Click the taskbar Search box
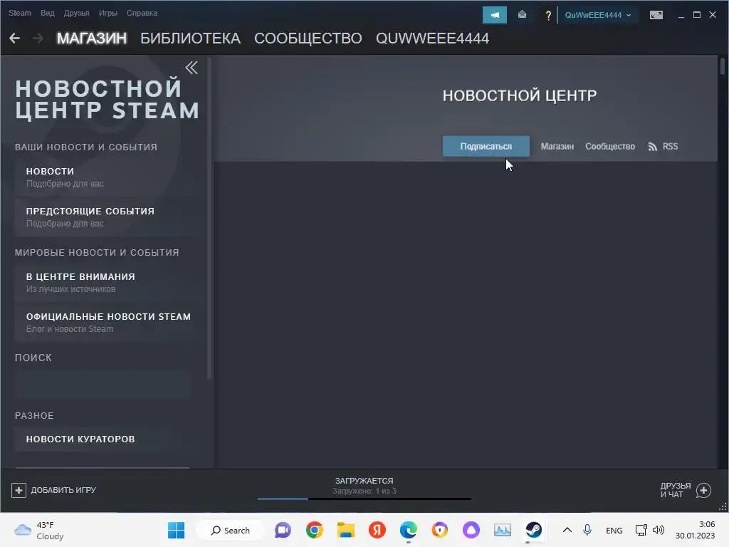The width and height of the screenshot is (729, 547). (x=230, y=530)
